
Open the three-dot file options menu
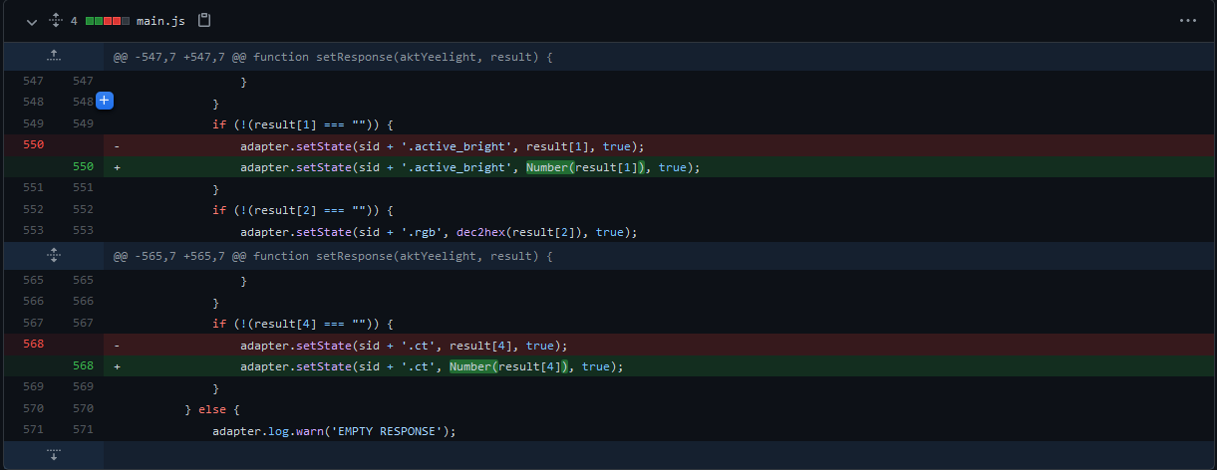[x=1187, y=20]
